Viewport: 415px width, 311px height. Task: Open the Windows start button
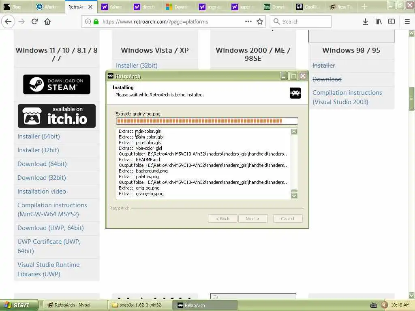click(x=19, y=305)
